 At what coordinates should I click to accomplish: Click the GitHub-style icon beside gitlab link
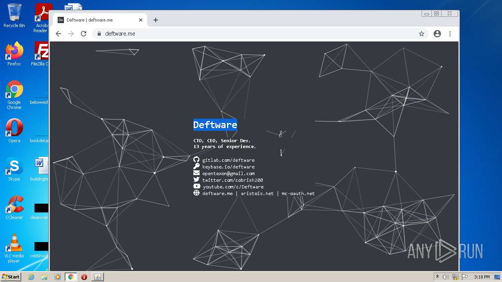196,159
